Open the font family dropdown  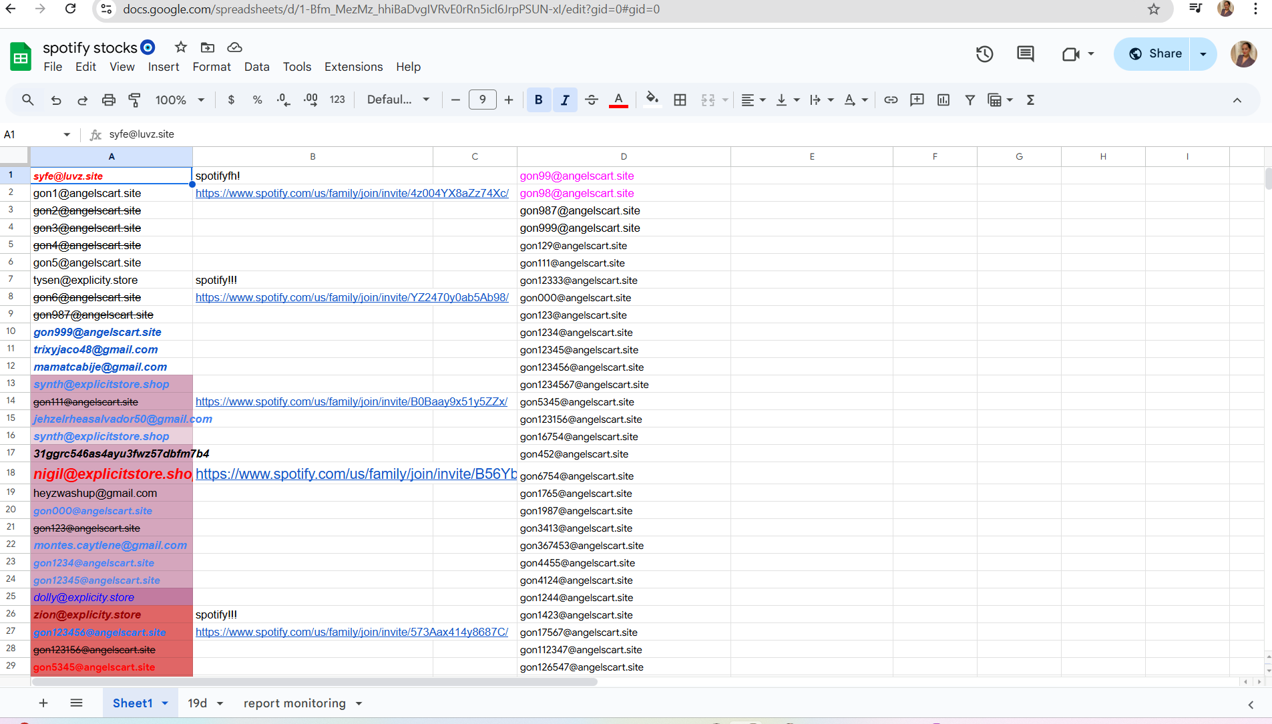pos(398,100)
